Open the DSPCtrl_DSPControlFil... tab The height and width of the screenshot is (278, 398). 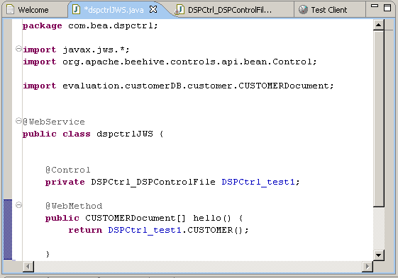pos(229,10)
